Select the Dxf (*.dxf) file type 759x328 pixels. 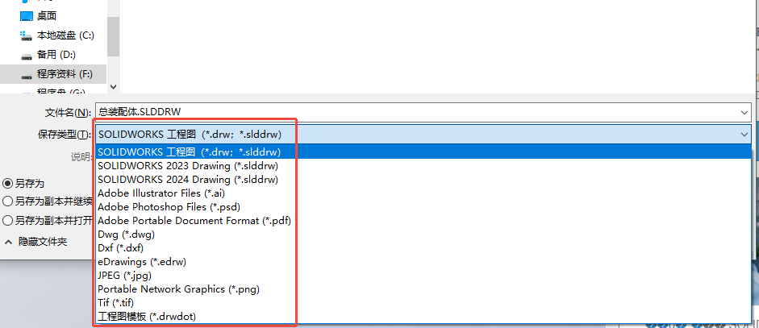pos(120,247)
